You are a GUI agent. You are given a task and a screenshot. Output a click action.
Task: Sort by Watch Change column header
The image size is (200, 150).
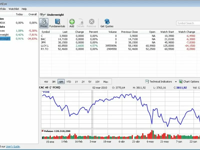pos(186,32)
